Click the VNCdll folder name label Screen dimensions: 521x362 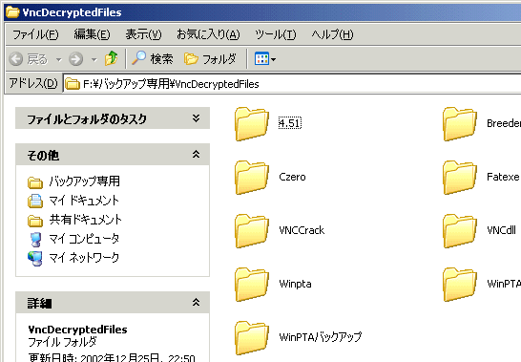click(x=501, y=230)
